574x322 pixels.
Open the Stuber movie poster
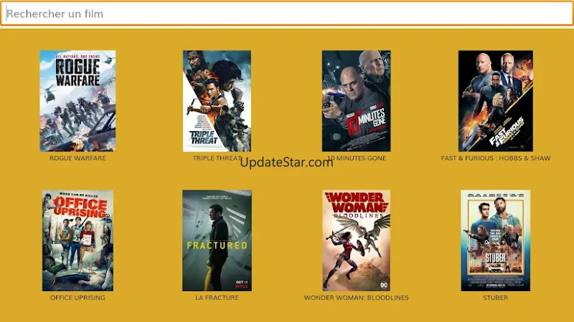pos(496,240)
